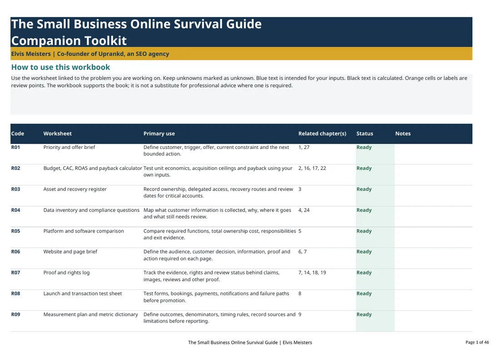Click the R08 description 'Test forms, bookings, payments'
Image resolution: width=500 pixels, height=353 pixels.
point(216,297)
